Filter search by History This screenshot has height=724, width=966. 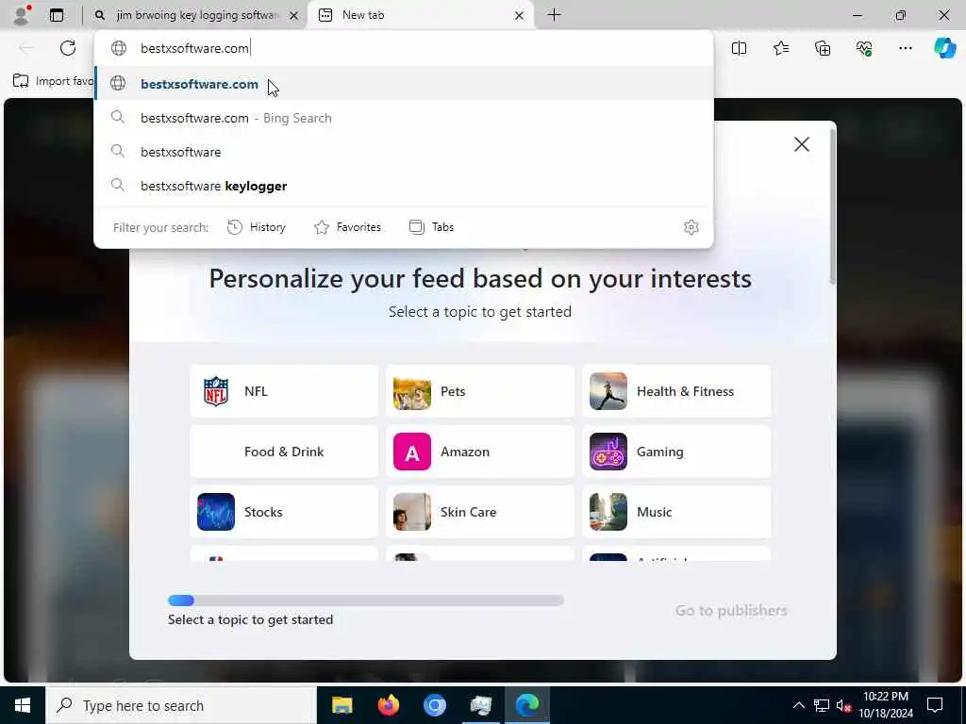pos(257,227)
